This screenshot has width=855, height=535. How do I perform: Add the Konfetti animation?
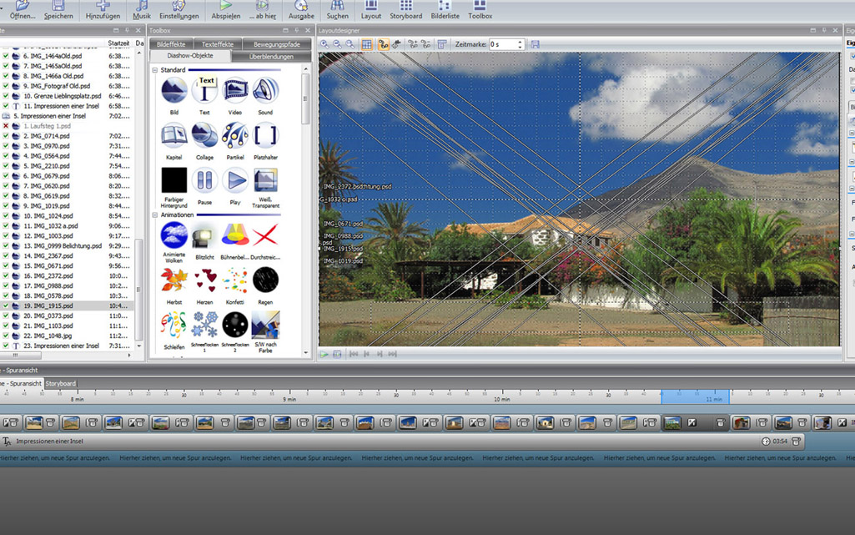[x=235, y=280]
